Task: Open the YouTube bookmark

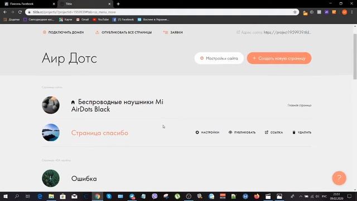Action: coord(100,20)
